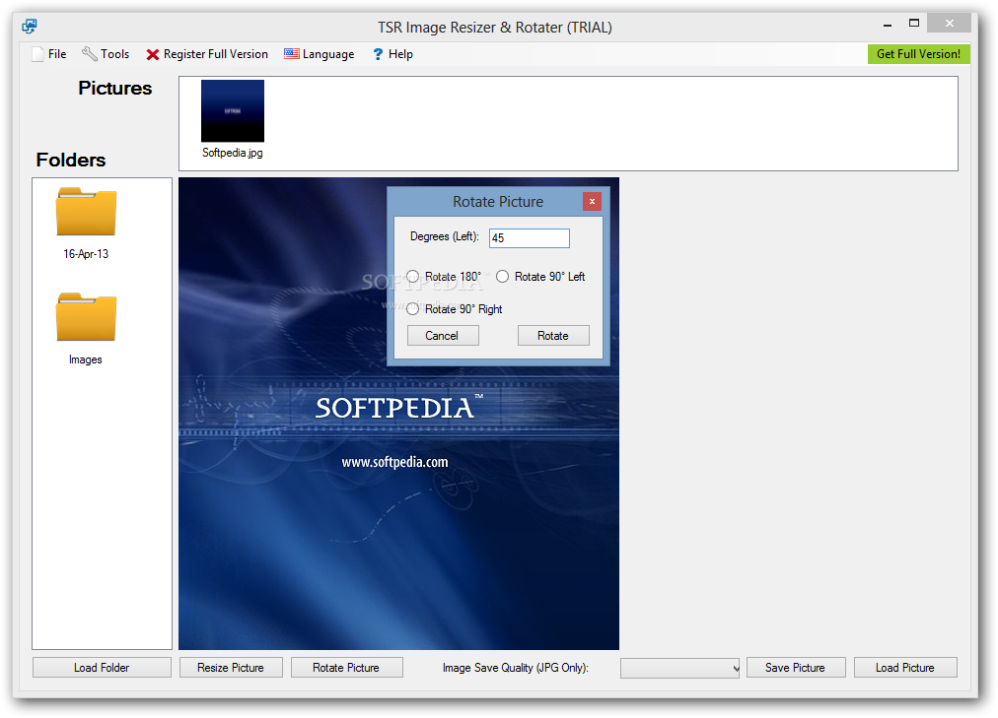Open the Image Save Quality dropdown
The width and height of the screenshot is (998, 718).
[679, 668]
